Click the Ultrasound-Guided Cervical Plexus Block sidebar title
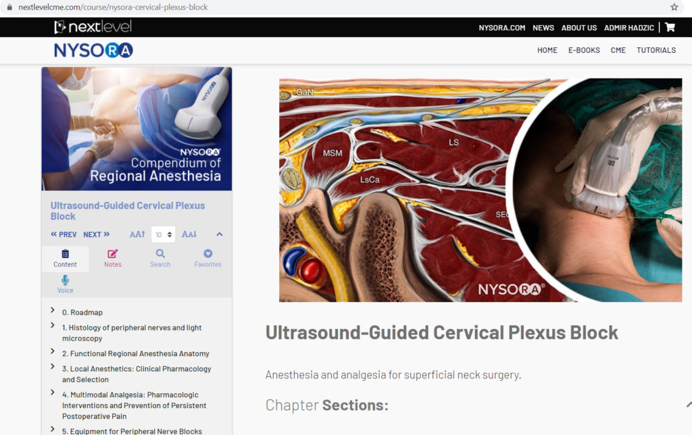692x435 pixels. click(128, 211)
